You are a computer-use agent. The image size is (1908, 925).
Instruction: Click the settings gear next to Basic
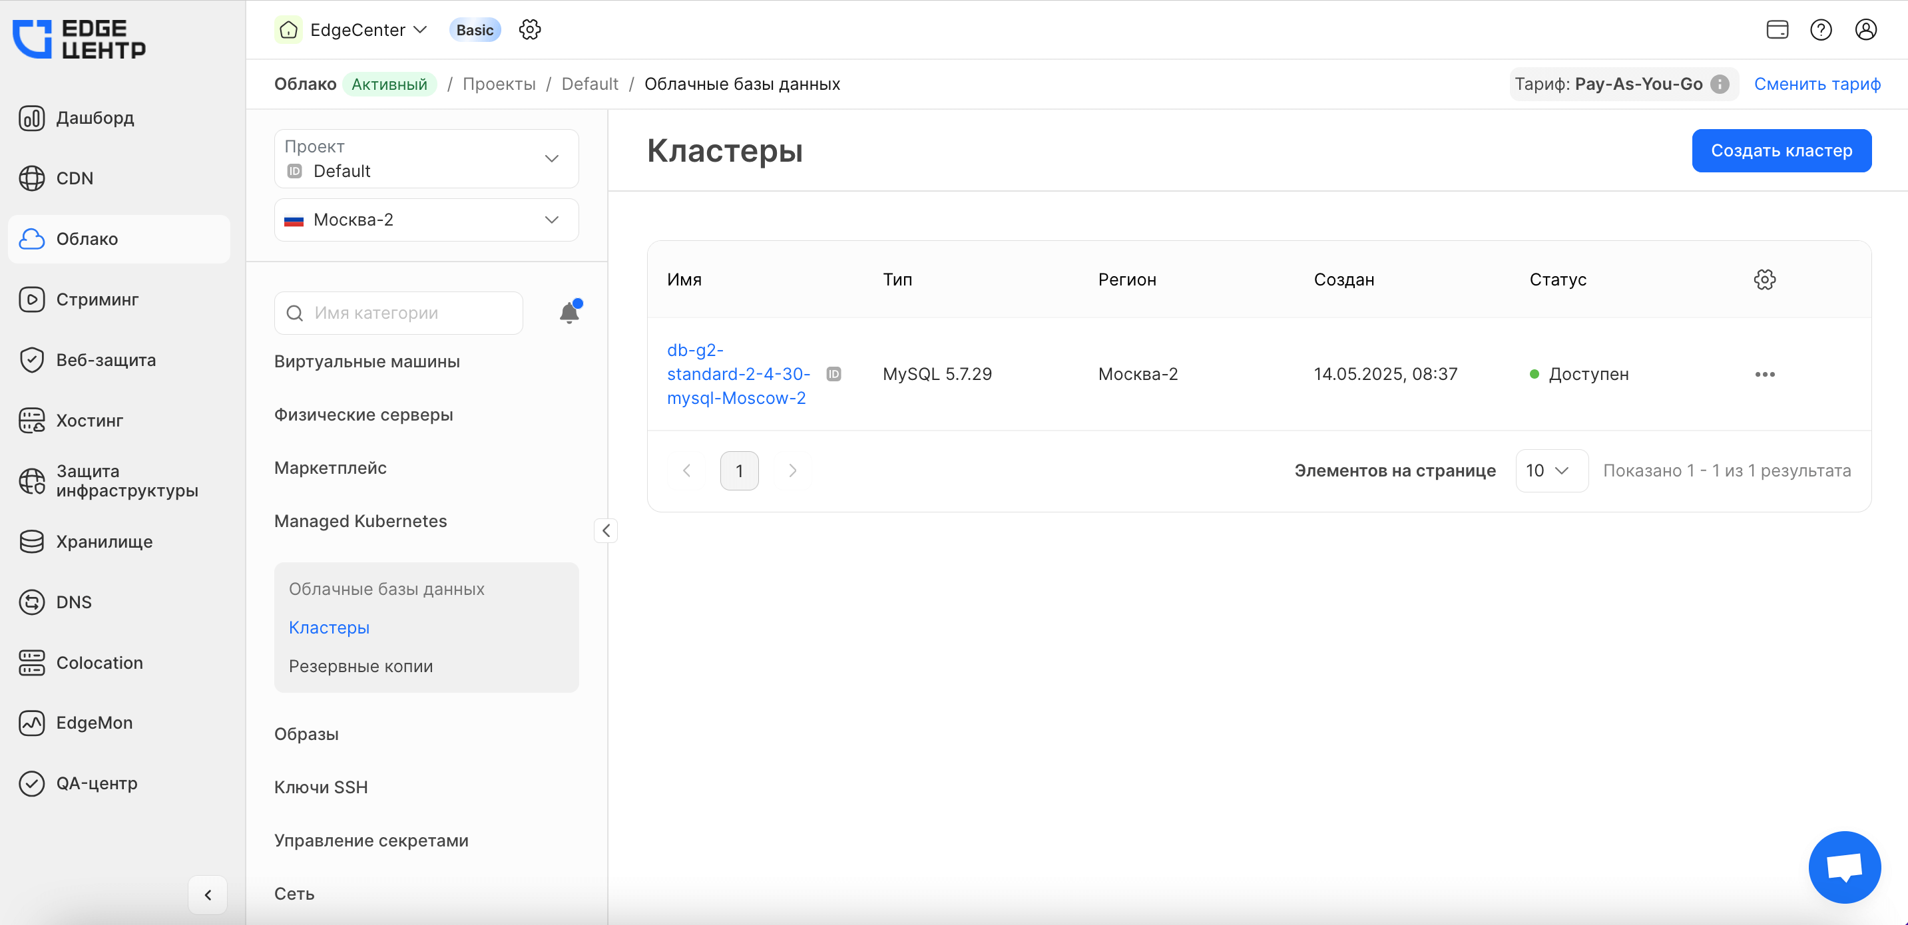(529, 30)
